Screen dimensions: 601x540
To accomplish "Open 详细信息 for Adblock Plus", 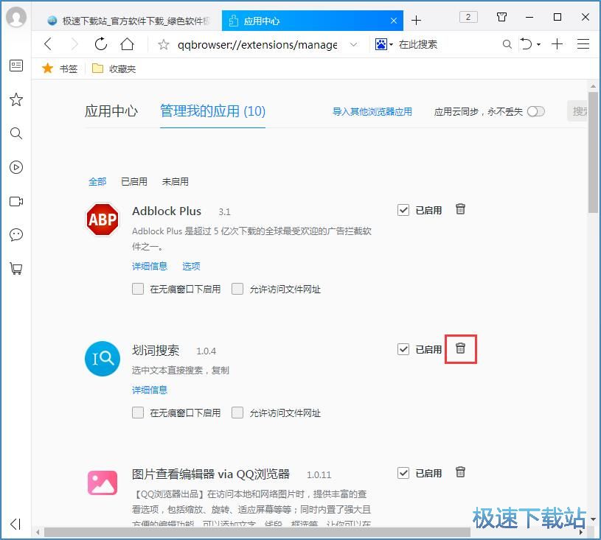I will coord(150,266).
